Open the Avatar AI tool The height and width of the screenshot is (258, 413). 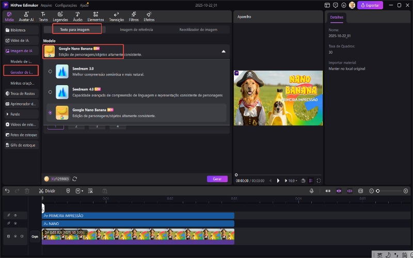coord(26,16)
